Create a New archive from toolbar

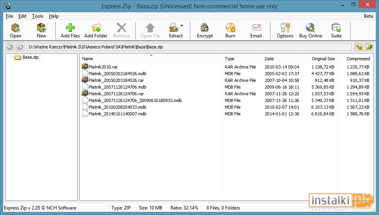[41, 28]
